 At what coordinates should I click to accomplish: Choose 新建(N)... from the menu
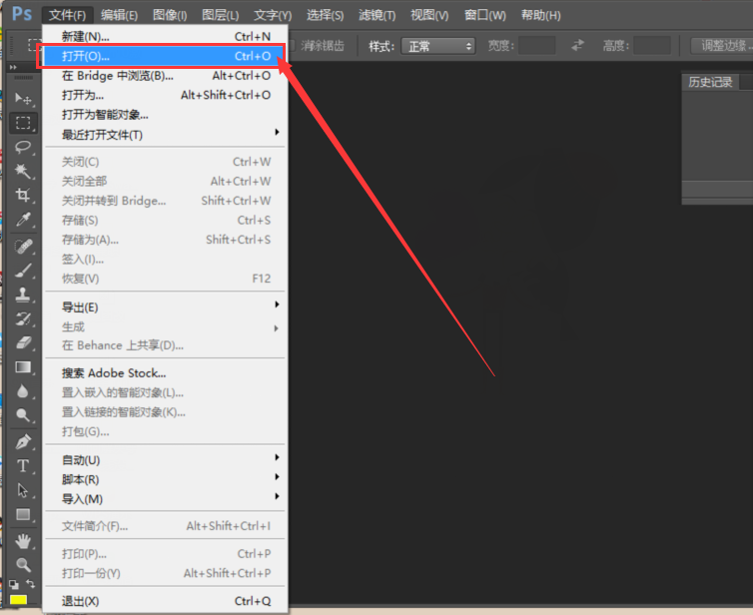click(166, 37)
